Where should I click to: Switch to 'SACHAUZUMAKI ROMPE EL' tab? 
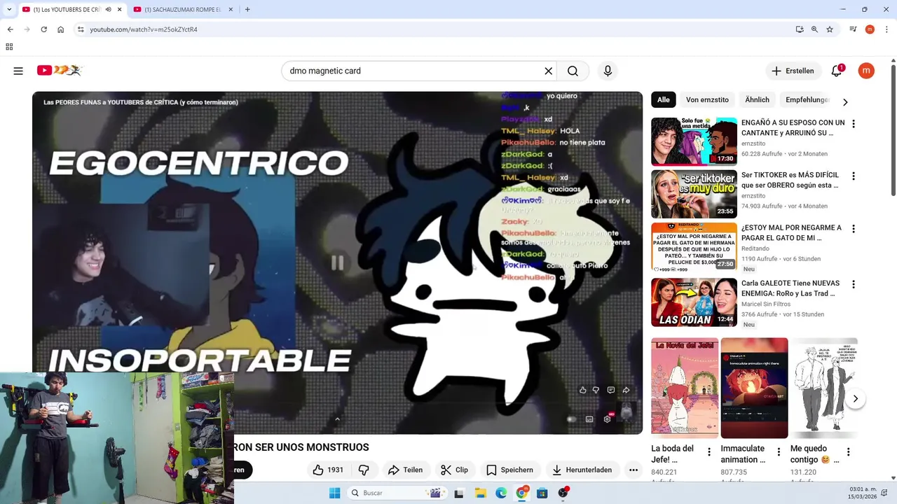point(182,10)
